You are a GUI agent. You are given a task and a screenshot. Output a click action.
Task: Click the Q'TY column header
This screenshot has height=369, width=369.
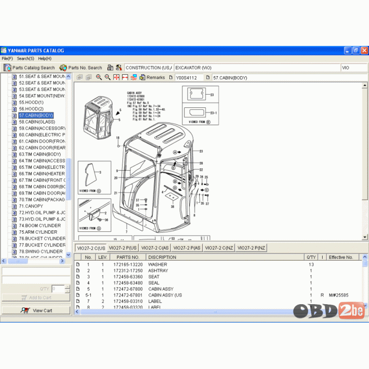pyautogui.click(x=311, y=257)
